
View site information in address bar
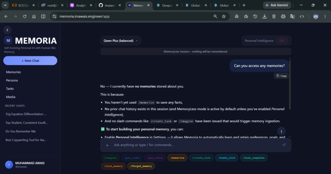pos(55,16)
